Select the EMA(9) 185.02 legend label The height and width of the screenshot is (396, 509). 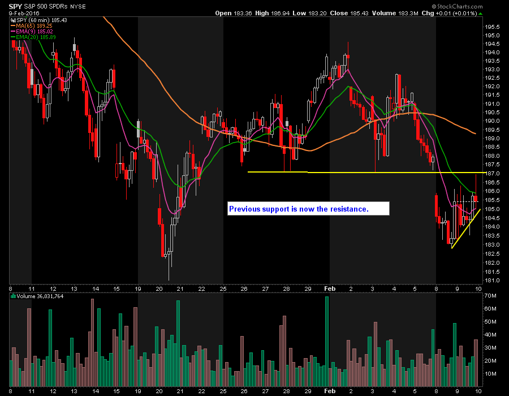(x=34, y=32)
